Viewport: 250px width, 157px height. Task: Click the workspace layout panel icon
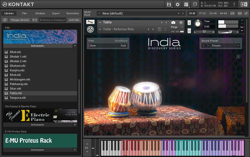(186, 4)
